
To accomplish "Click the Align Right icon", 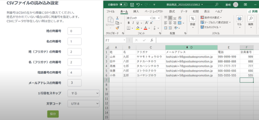I will pos(175,23).
